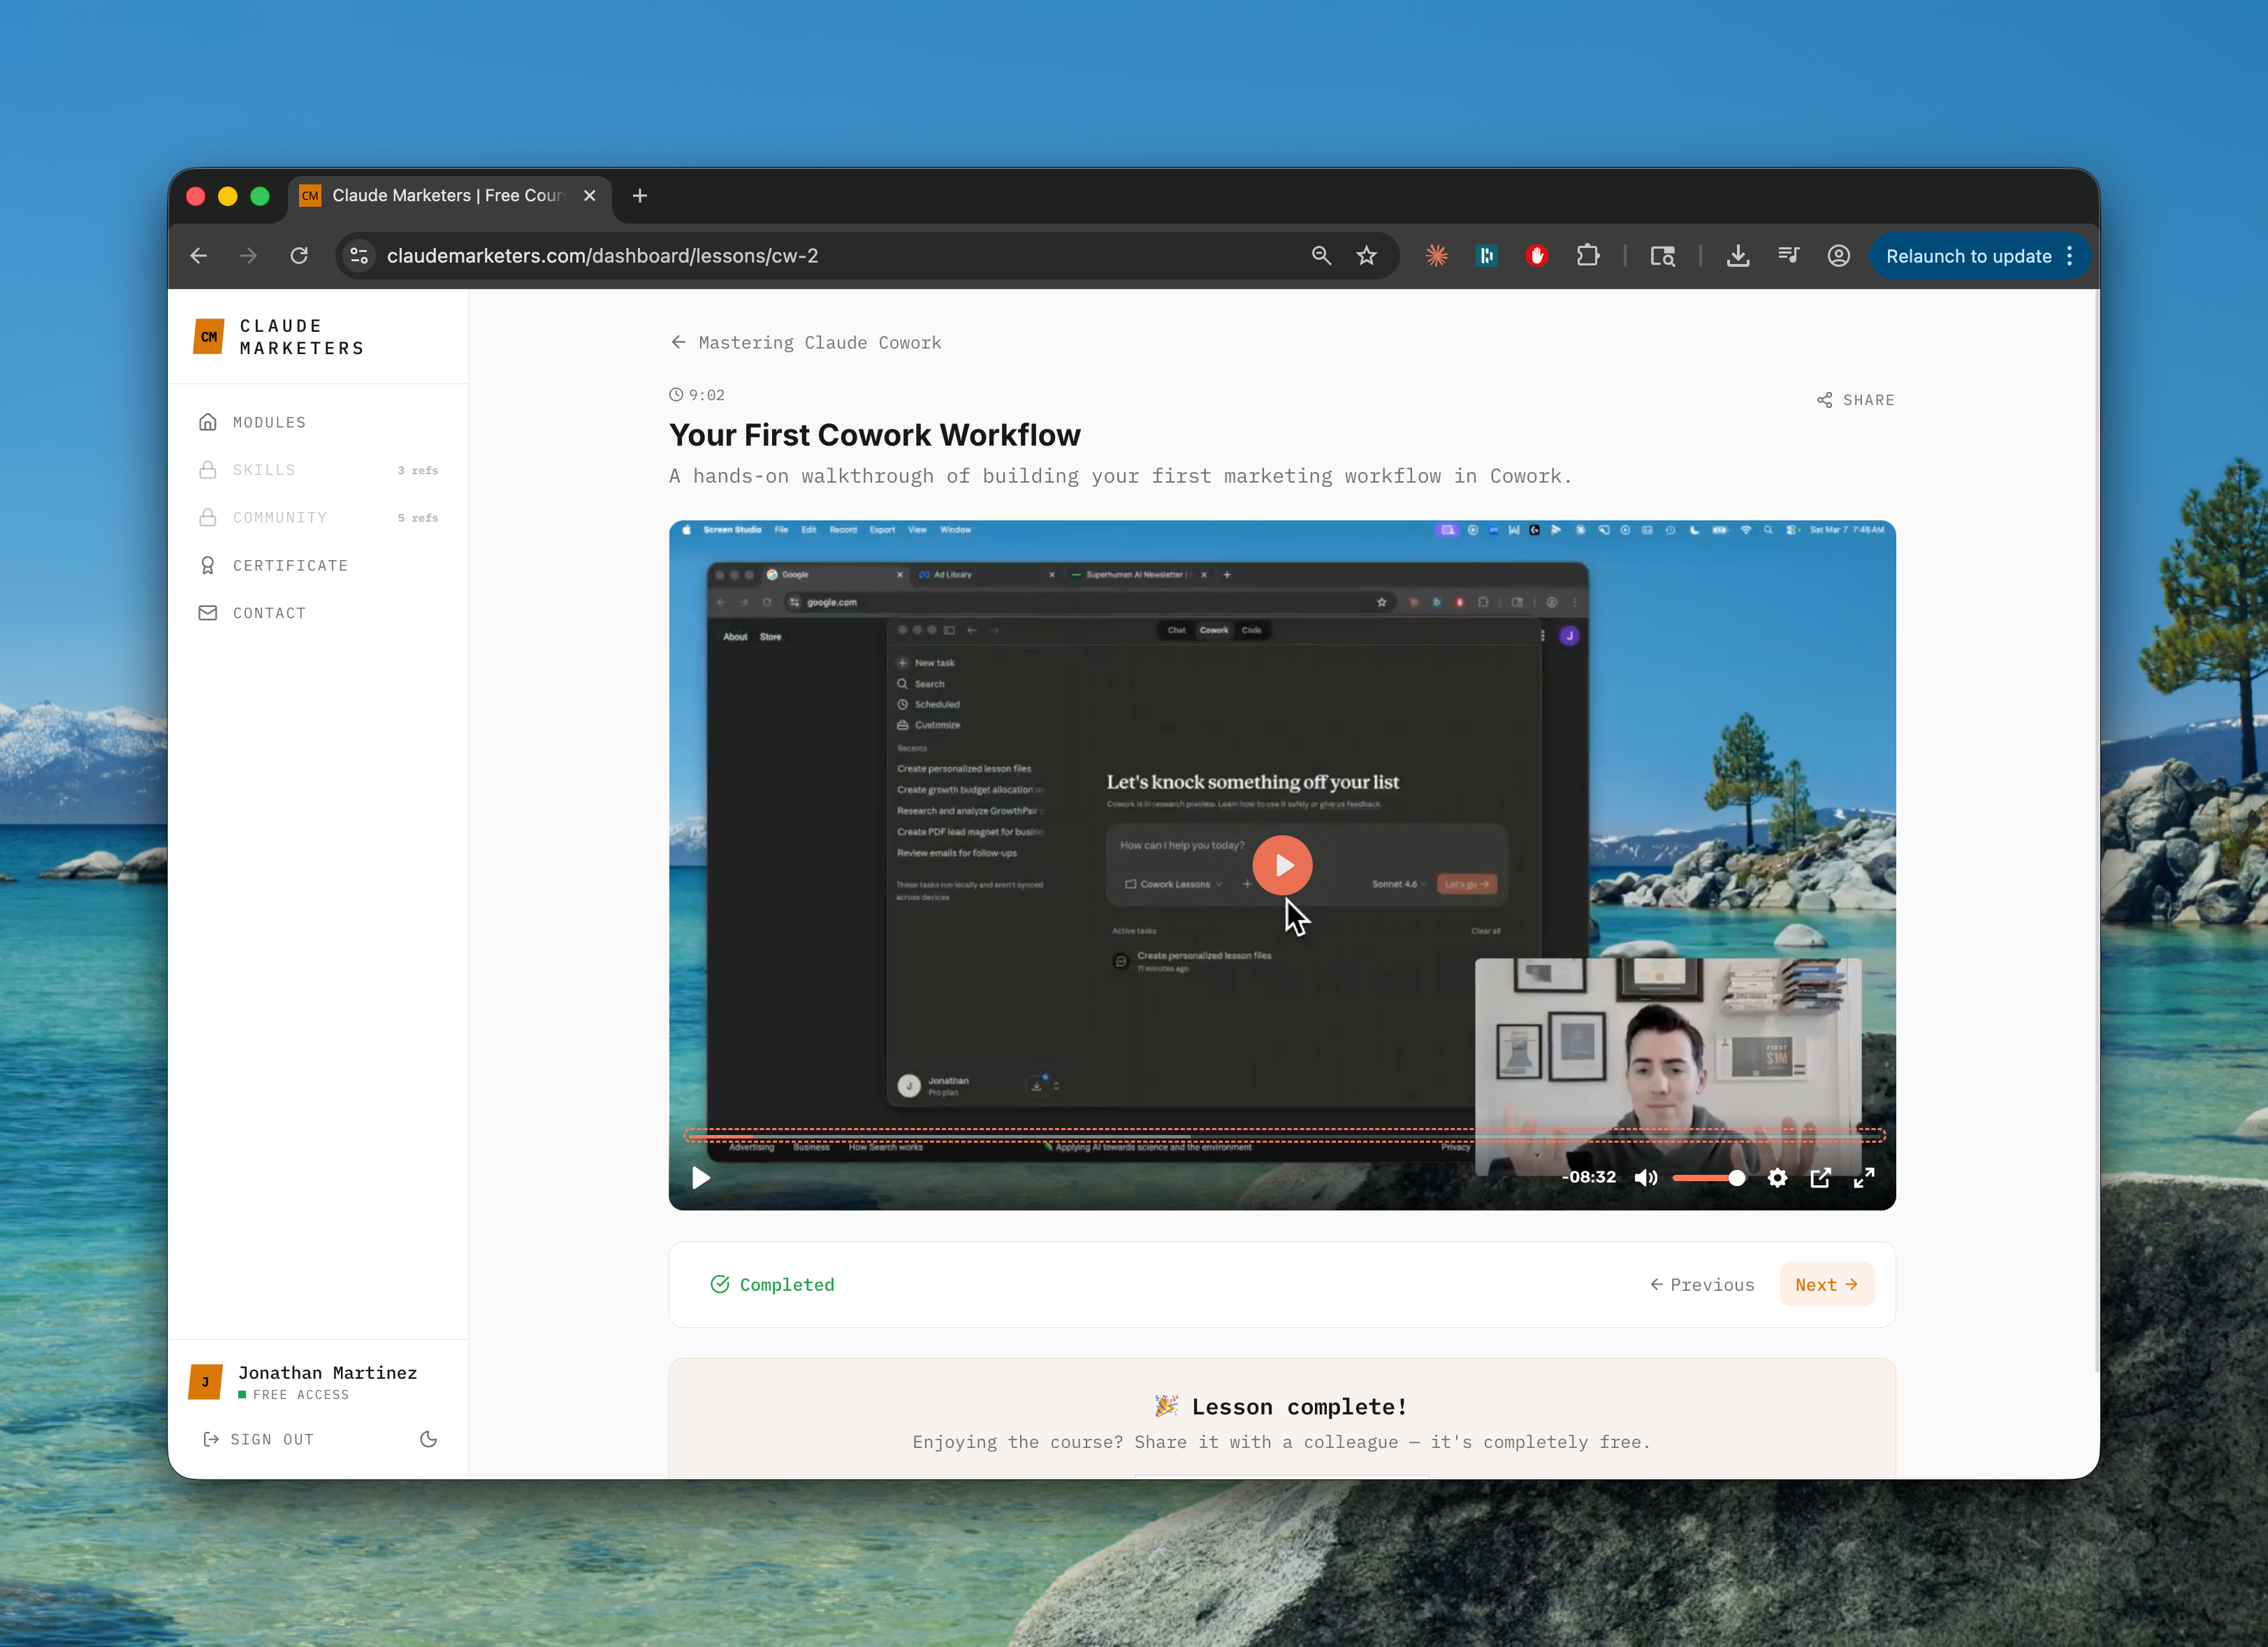Bookmark this page with star icon

(x=1366, y=256)
